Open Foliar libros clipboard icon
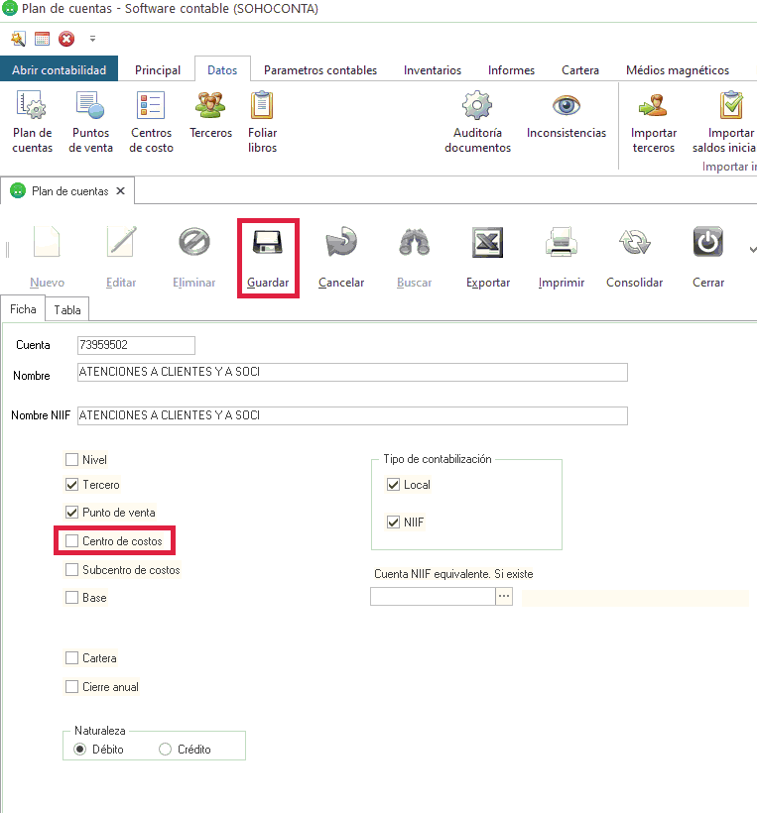Viewport: 757px width, 813px height. pyautogui.click(x=262, y=105)
